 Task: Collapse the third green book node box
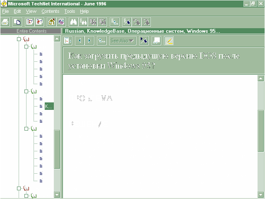pos(26,129)
